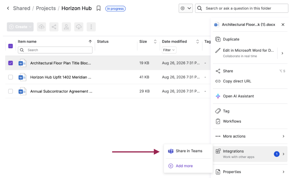The image size is (289, 178).
Task: Bookmark the Horizon Hub folder
Action: 99,8
